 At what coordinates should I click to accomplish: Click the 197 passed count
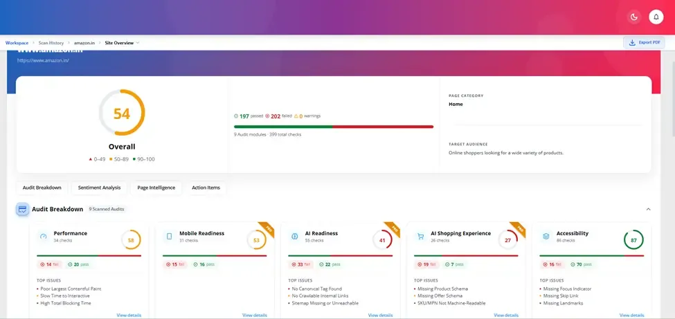(249, 116)
